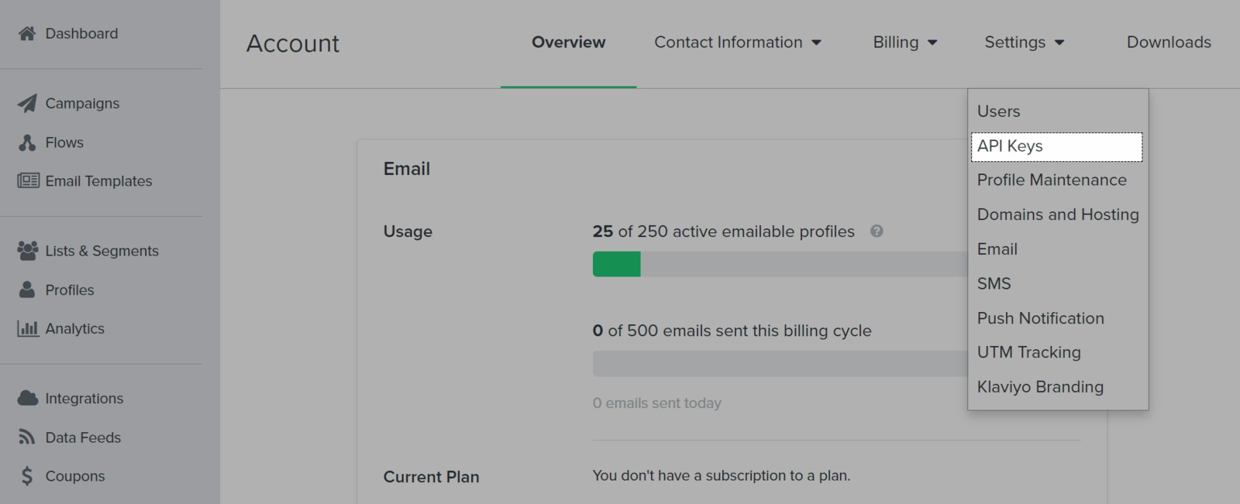Switch to the Overview tab
Screen dimensions: 1240x504
point(568,43)
